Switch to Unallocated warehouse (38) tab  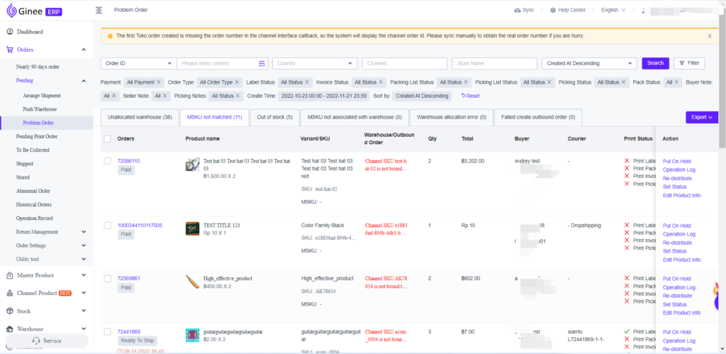click(x=140, y=117)
